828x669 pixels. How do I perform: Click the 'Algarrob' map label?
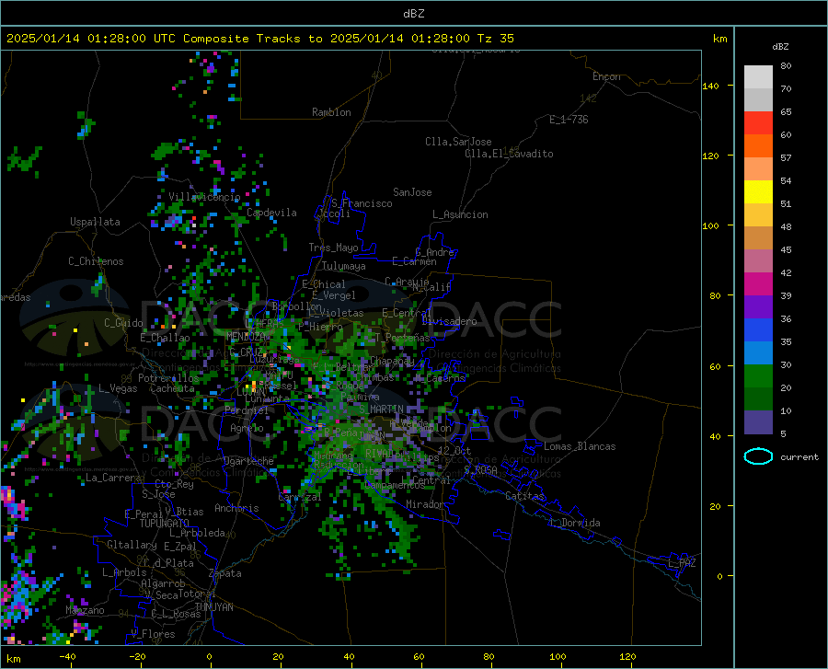click(x=163, y=583)
